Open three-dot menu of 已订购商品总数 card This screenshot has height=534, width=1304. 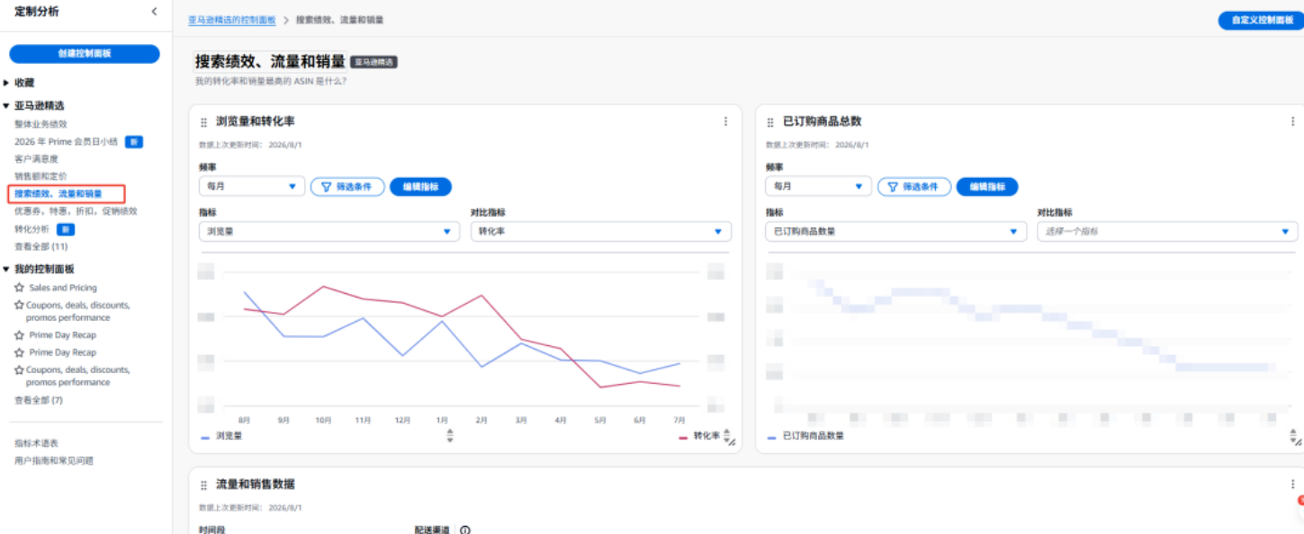(1292, 121)
